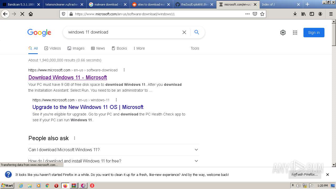The height and width of the screenshot is (189, 336).
Task: Open Yandex browser from taskbar
Action: click(92, 186)
